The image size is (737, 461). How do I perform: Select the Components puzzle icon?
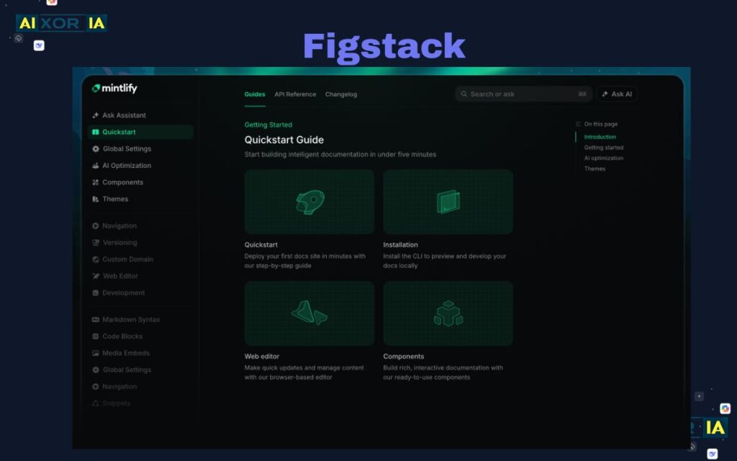[x=96, y=182]
